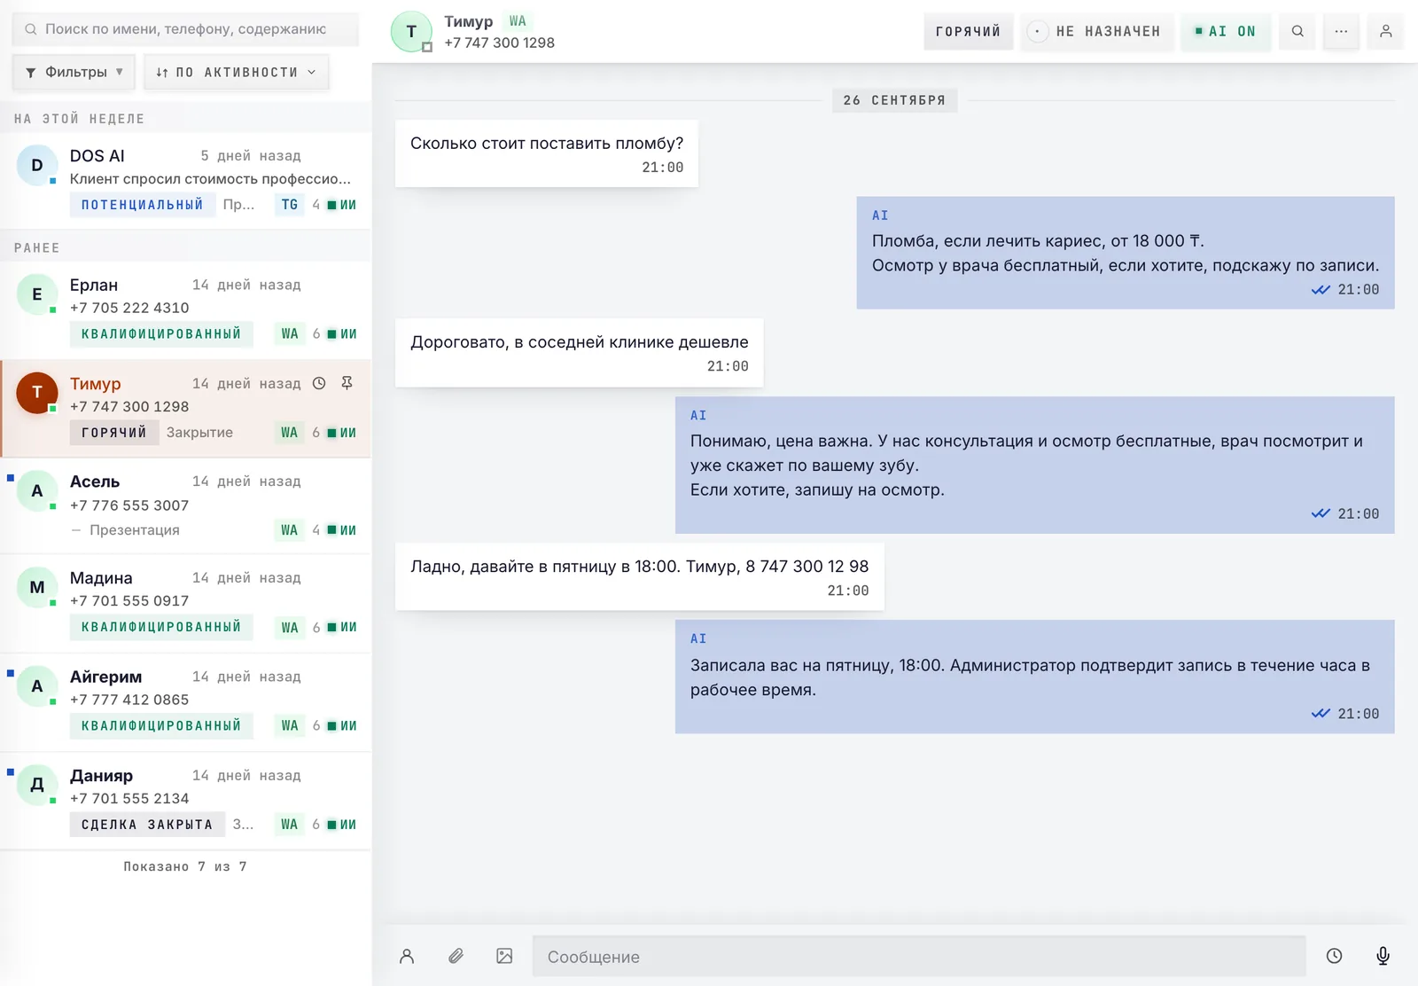Click the Потенциальный tag on DOS AI

[x=142, y=205]
